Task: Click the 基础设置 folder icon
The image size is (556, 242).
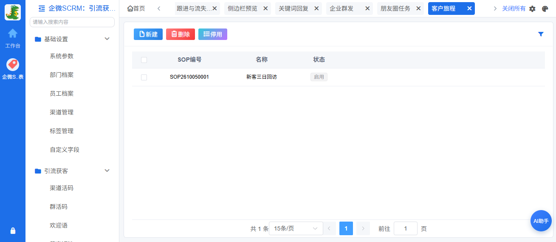Action: (x=38, y=39)
